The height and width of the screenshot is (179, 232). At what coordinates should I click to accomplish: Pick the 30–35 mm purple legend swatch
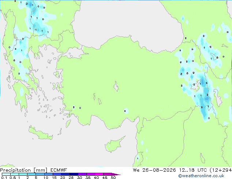(x=82, y=174)
